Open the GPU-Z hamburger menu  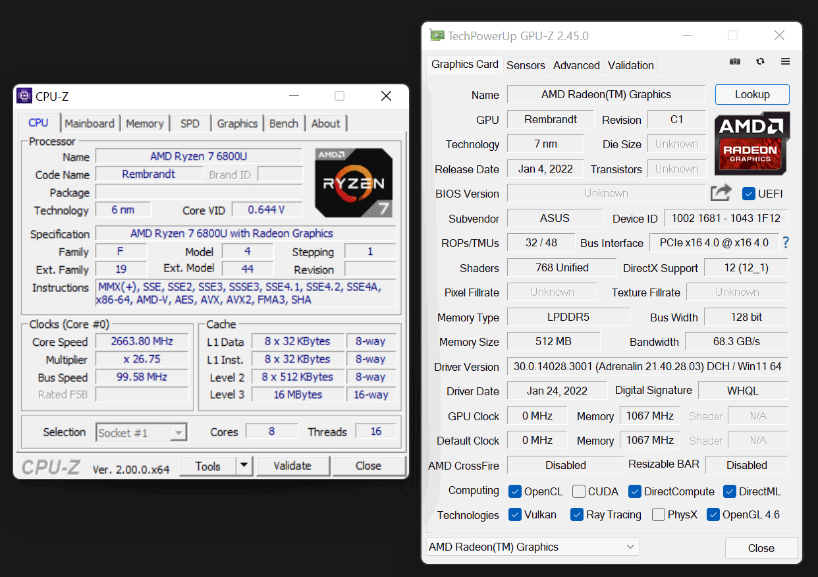click(785, 61)
